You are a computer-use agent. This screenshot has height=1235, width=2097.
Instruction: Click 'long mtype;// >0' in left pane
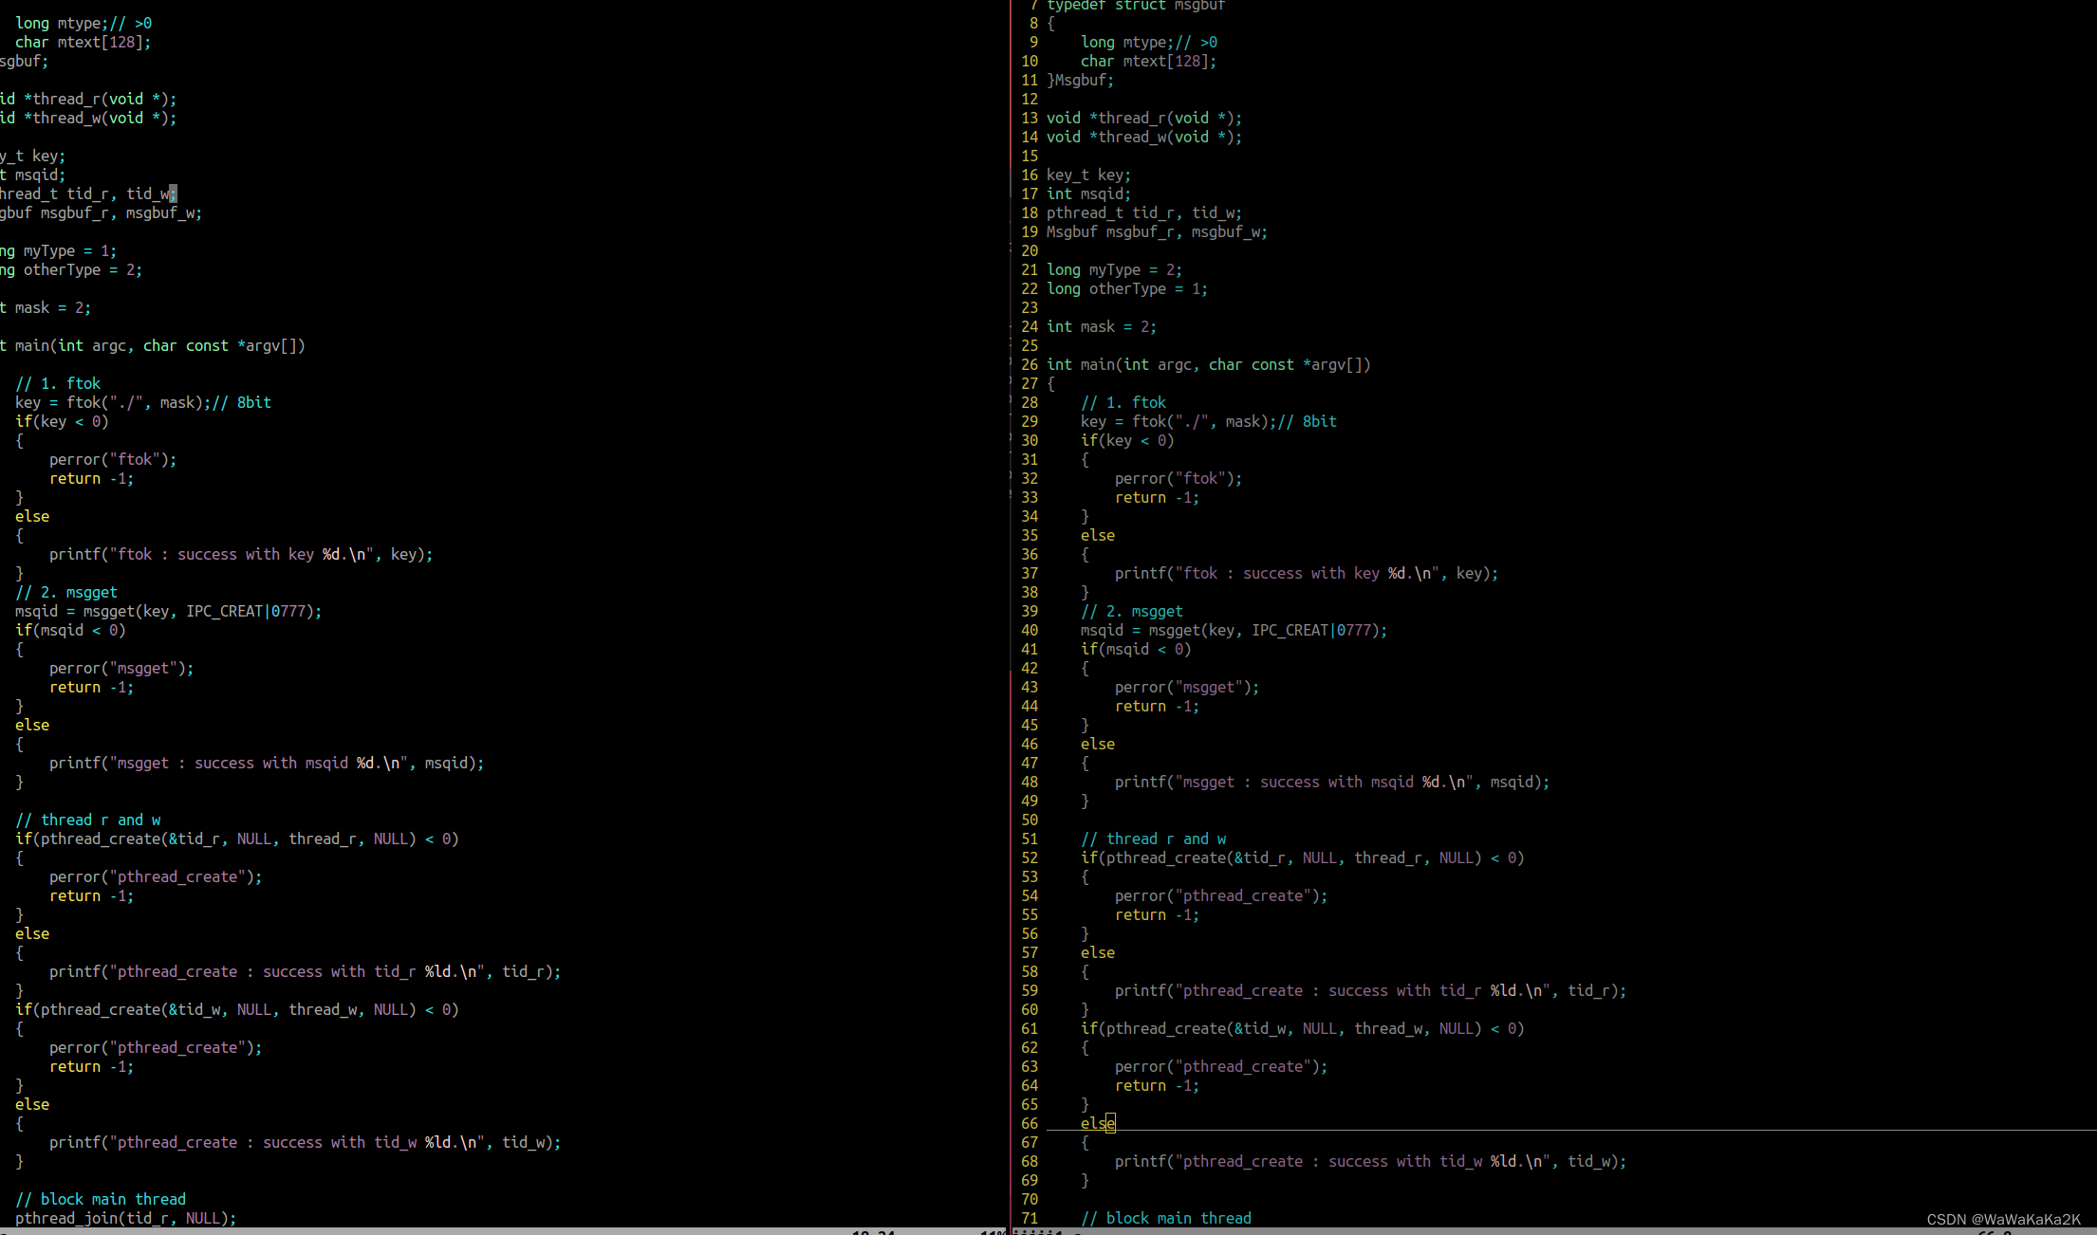[84, 24]
